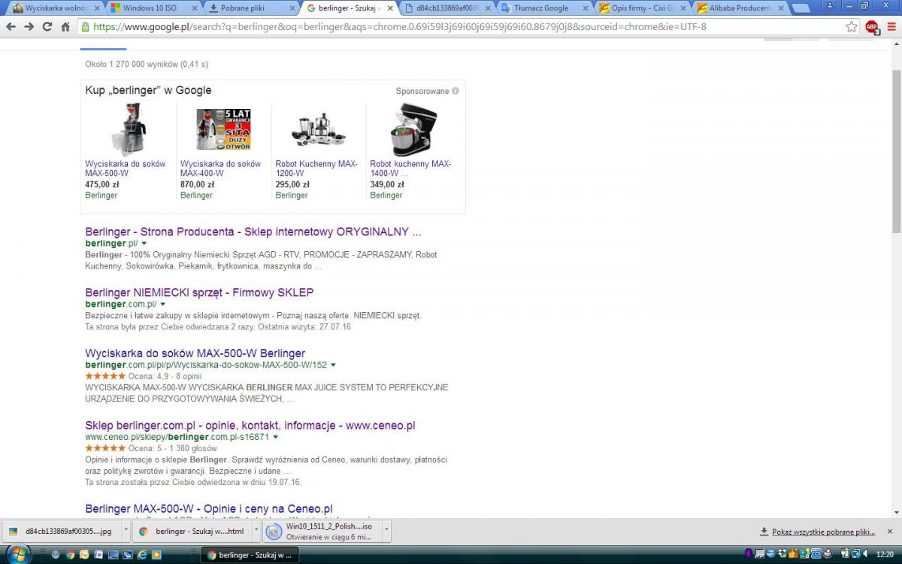Expand arrow beside berlinger.com.pl/ green URL
Viewport: 902px width, 564px height.
[163, 305]
